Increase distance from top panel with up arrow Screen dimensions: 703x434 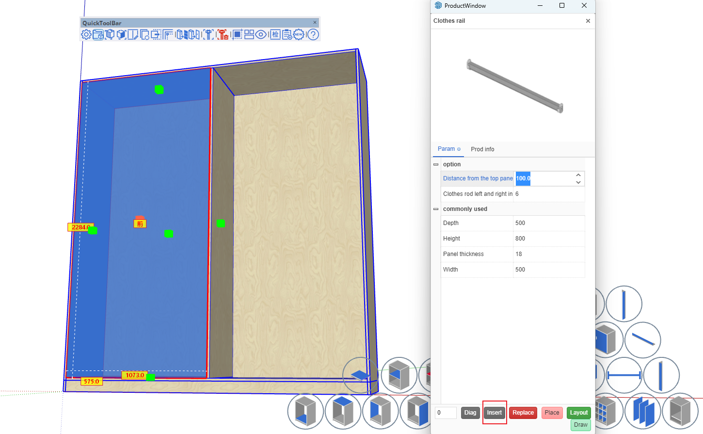coord(578,175)
